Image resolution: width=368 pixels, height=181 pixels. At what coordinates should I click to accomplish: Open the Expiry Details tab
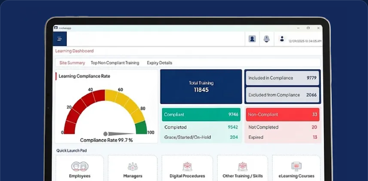160,63
